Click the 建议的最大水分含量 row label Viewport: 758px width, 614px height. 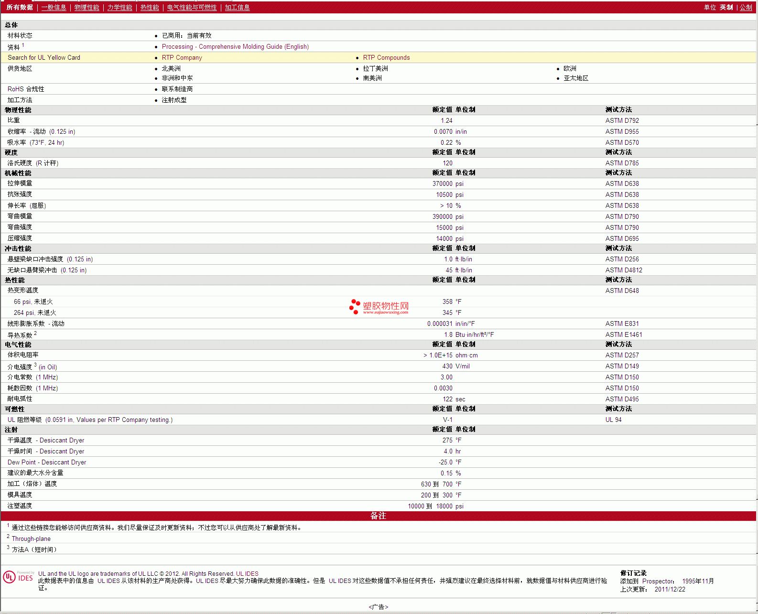point(35,473)
